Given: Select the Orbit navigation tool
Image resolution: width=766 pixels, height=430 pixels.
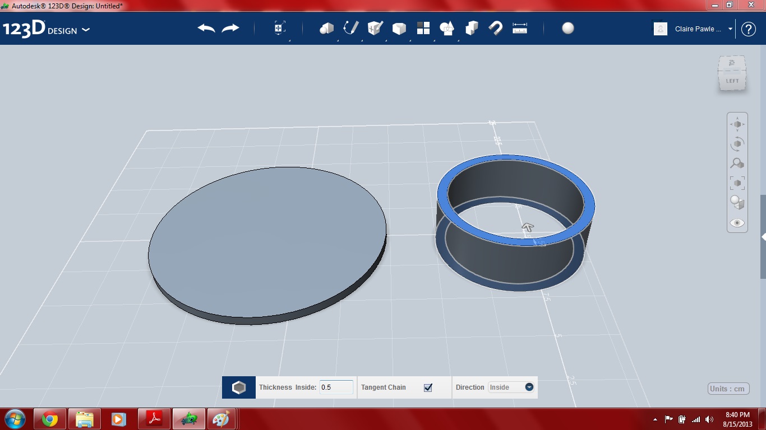Looking at the screenshot, I should tap(737, 144).
